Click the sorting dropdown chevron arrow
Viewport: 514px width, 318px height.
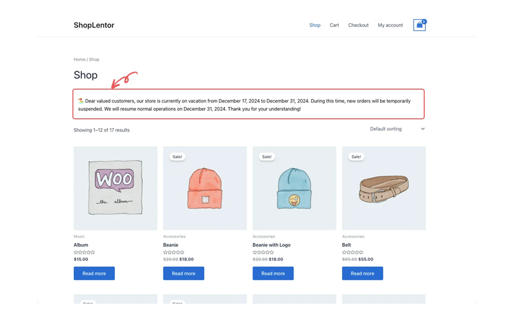tap(423, 129)
